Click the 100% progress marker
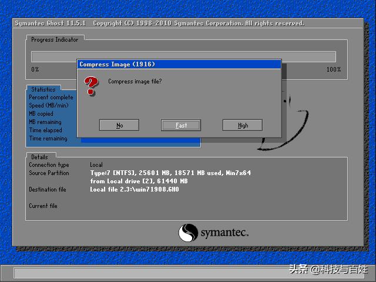 (333, 69)
